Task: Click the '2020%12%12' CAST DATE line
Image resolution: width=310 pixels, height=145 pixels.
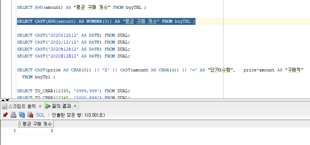Action: pyautogui.click(x=74, y=49)
